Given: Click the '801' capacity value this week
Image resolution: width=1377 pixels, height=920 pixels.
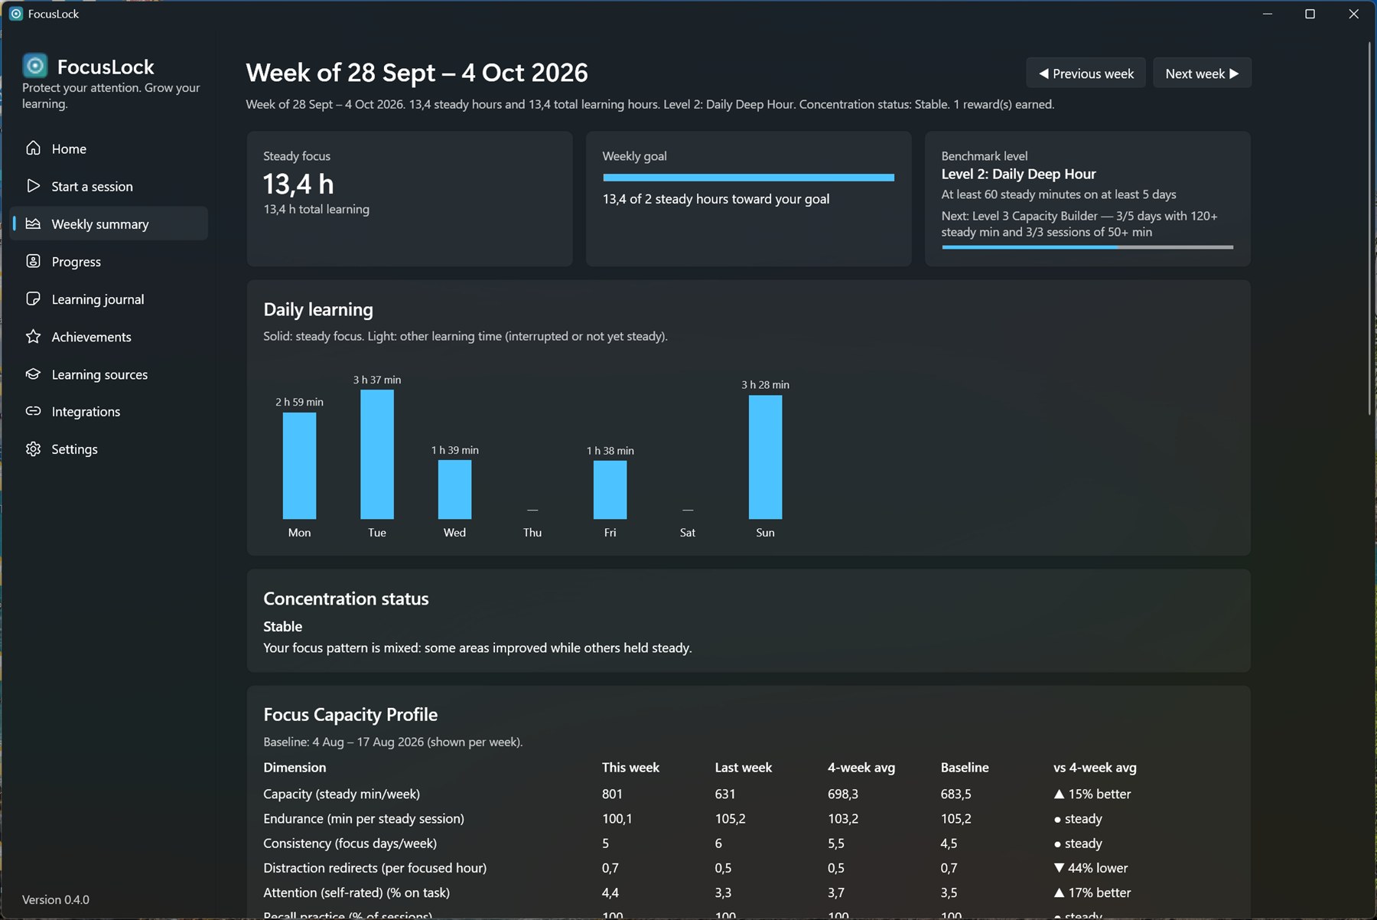Looking at the screenshot, I should (x=612, y=794).
